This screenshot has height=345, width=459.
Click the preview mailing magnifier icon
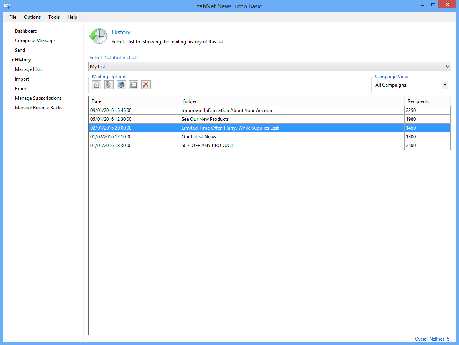[x=96, y=85]
